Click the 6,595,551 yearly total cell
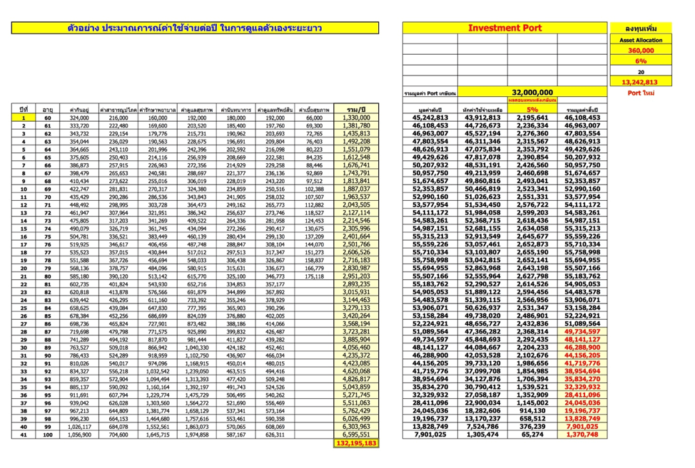 (356, 435)
